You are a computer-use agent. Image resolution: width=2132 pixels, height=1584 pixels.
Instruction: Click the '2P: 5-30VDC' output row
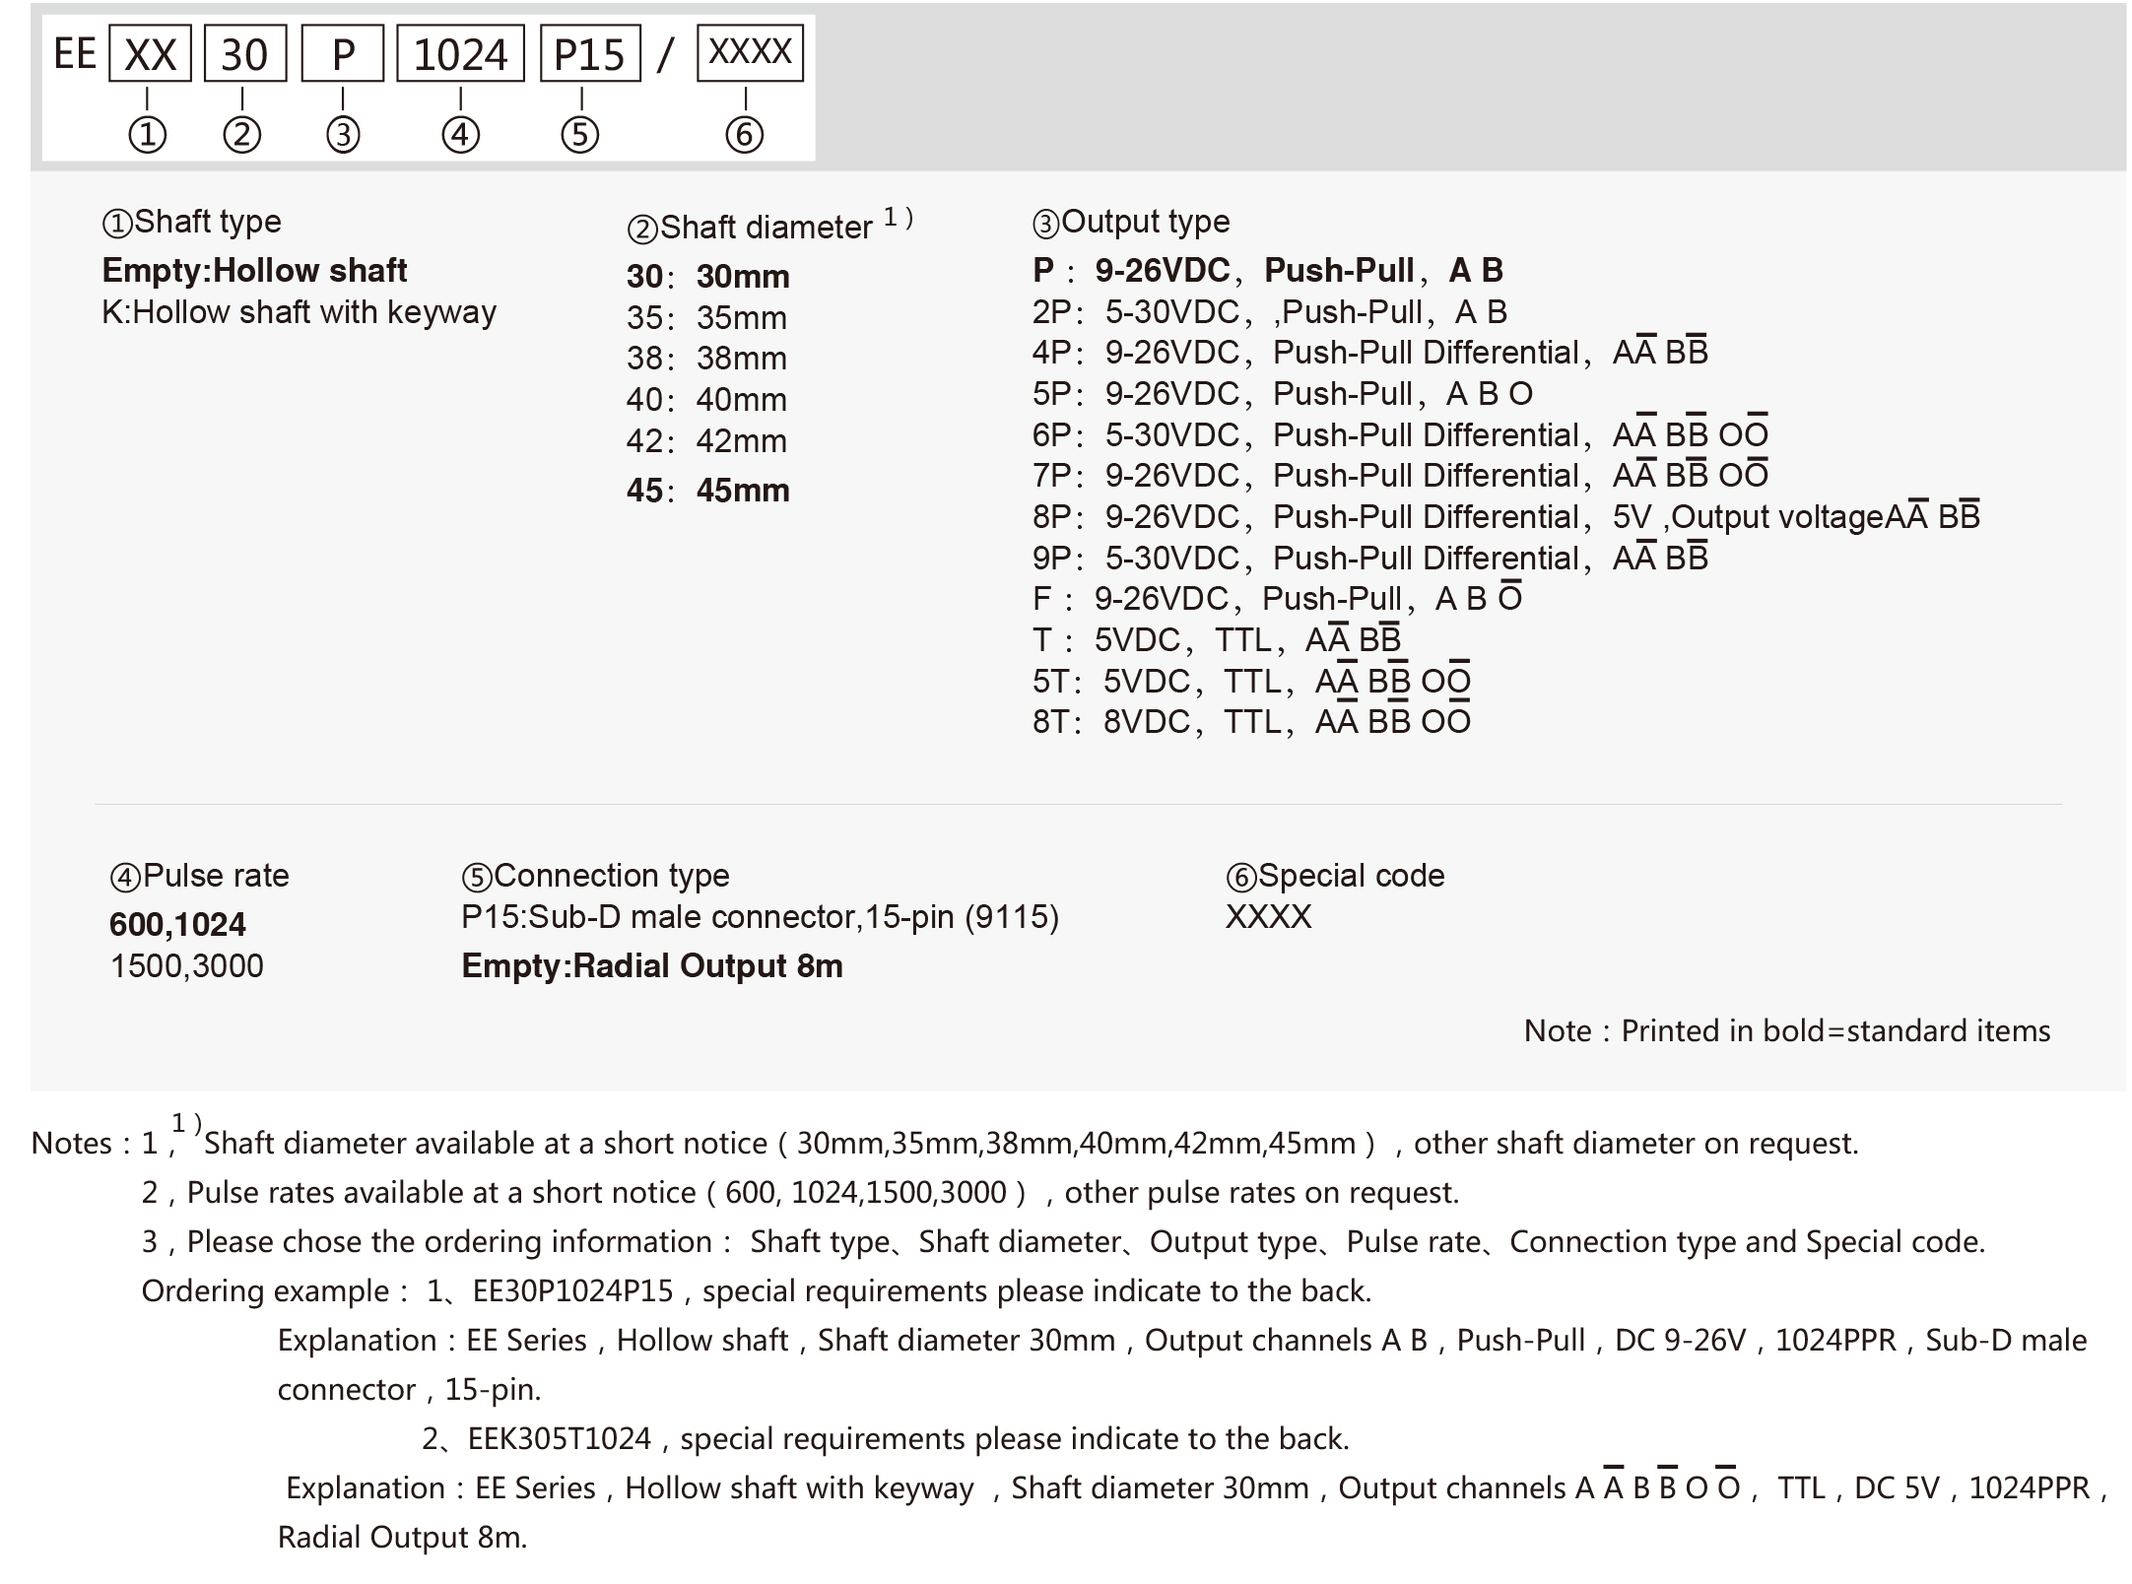(x=1270, y=312)
